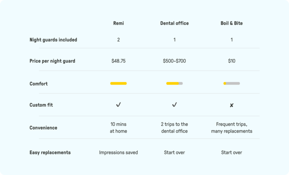Viewport: 289px width, 175px height.
Task: Select the Dental office column header
Action: (x=175, y=23)
